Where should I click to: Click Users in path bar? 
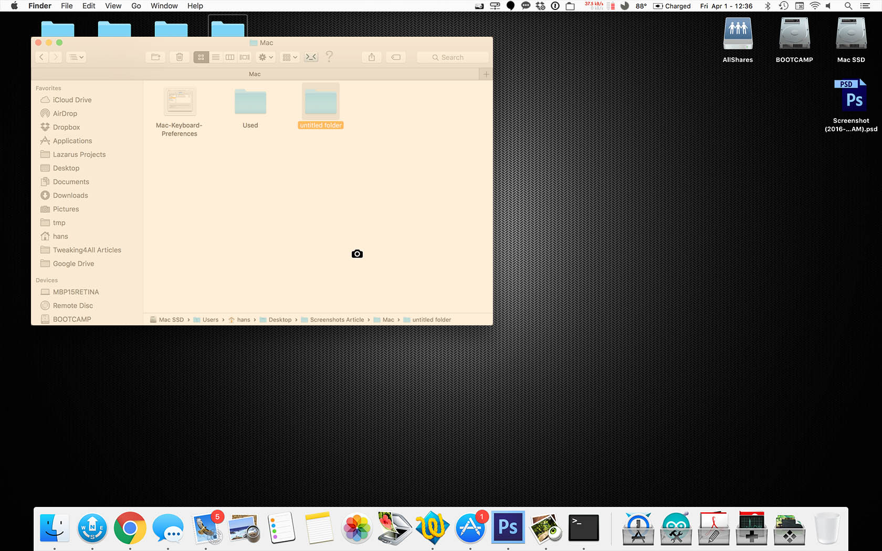click(206, 320)
